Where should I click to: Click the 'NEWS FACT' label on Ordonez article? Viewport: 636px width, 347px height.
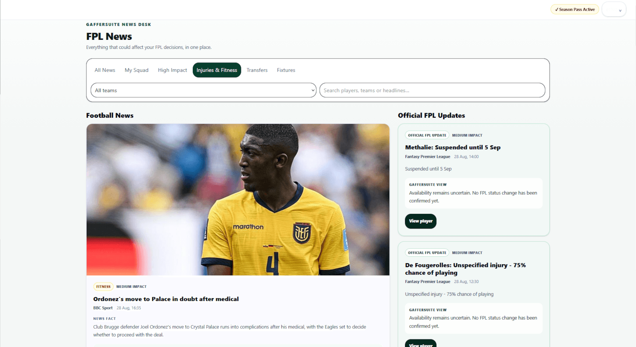[105, 319]
